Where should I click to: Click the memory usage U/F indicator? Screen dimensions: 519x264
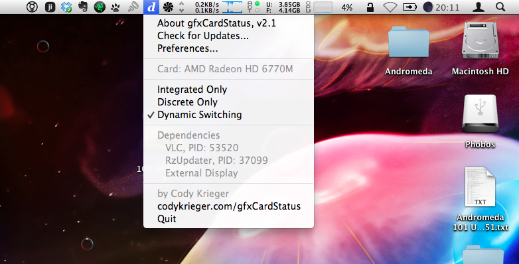point(283,7)
